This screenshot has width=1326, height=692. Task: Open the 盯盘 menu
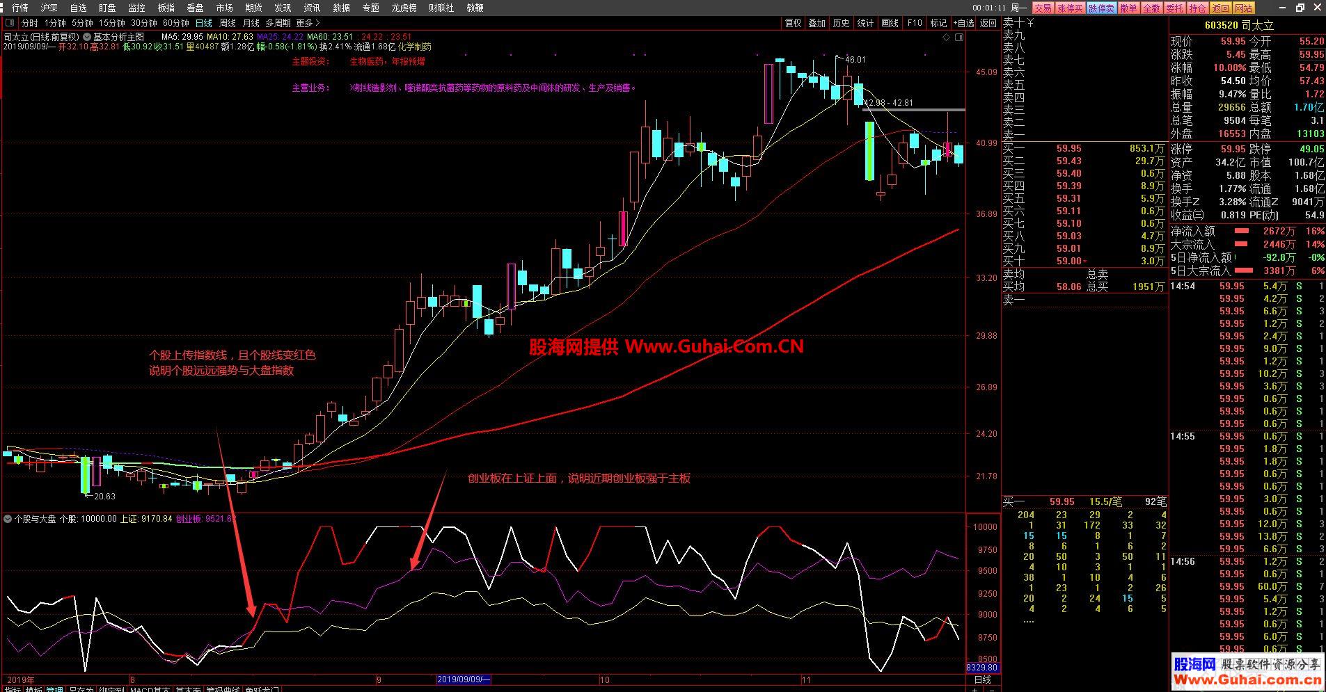pos(107,8)
